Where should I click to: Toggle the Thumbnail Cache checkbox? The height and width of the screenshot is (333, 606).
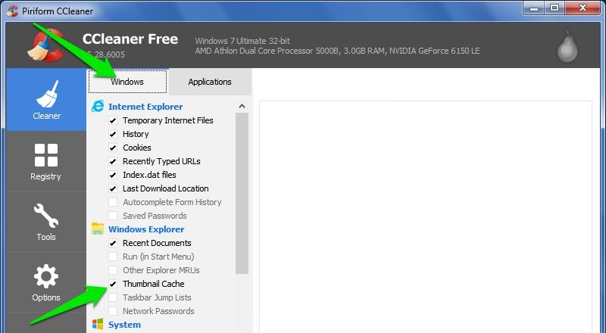[x=113, y=284]
